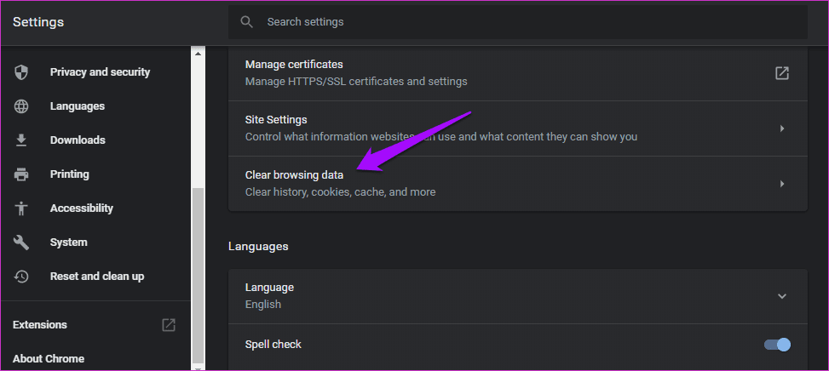Click the Downloads arrow icon
This screenshot has width=829, height=371.
click(21, 140)
